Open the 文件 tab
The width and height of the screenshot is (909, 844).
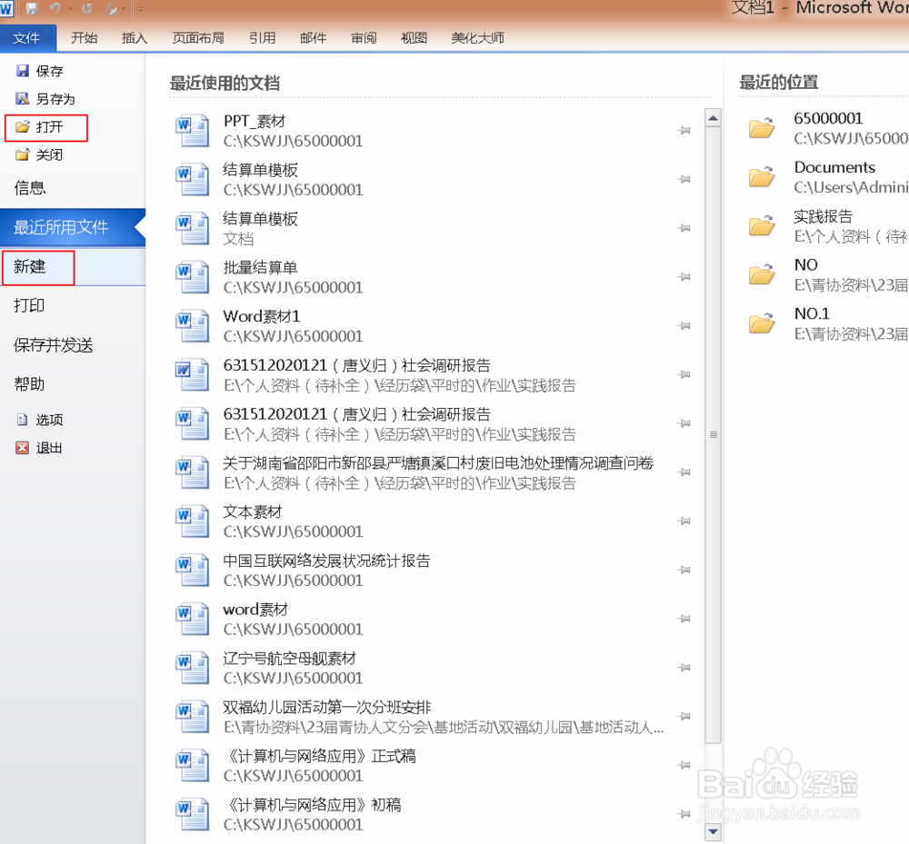point(28,38)
